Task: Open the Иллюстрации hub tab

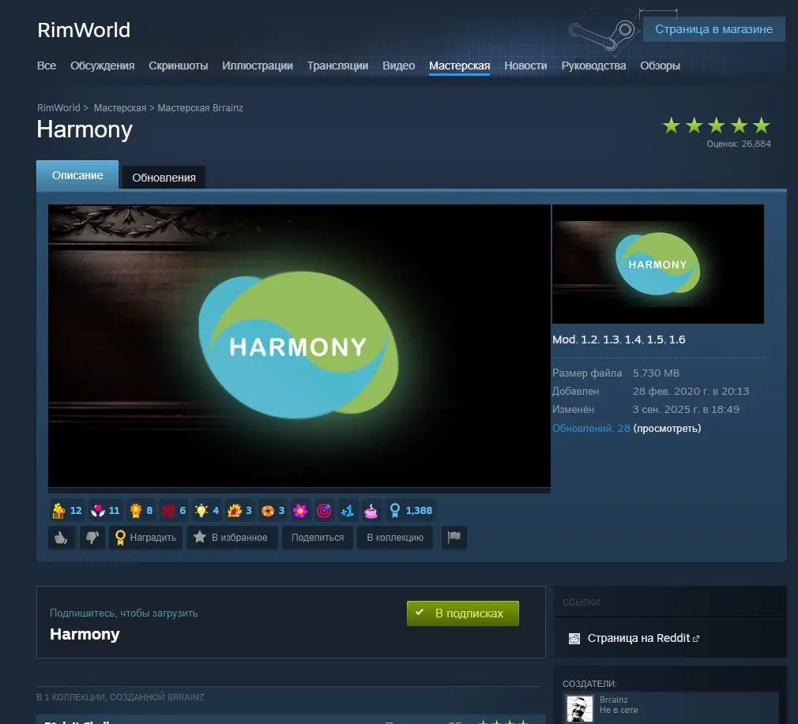Action: pos(257,66)
